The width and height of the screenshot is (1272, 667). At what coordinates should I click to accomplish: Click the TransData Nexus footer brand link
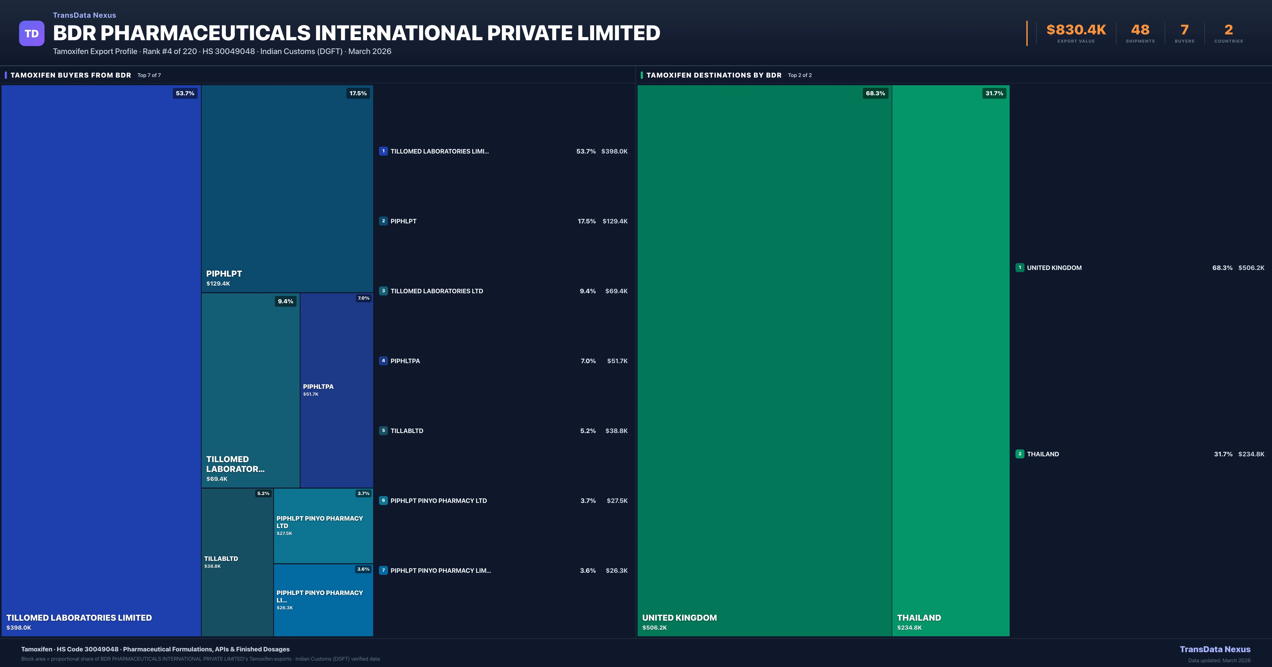pos(1215,649)
